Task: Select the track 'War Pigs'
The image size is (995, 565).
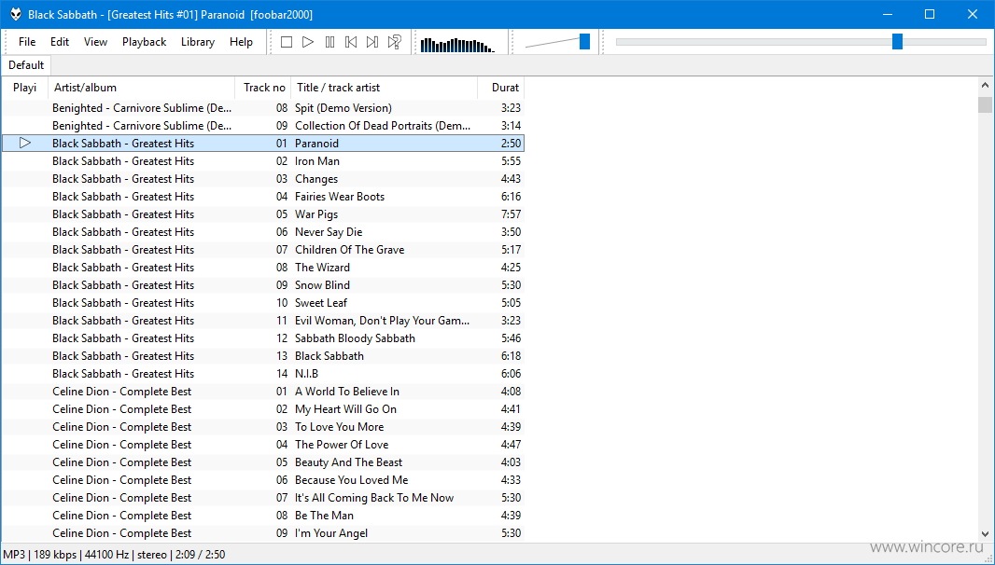Action: [x=262, y=214]
